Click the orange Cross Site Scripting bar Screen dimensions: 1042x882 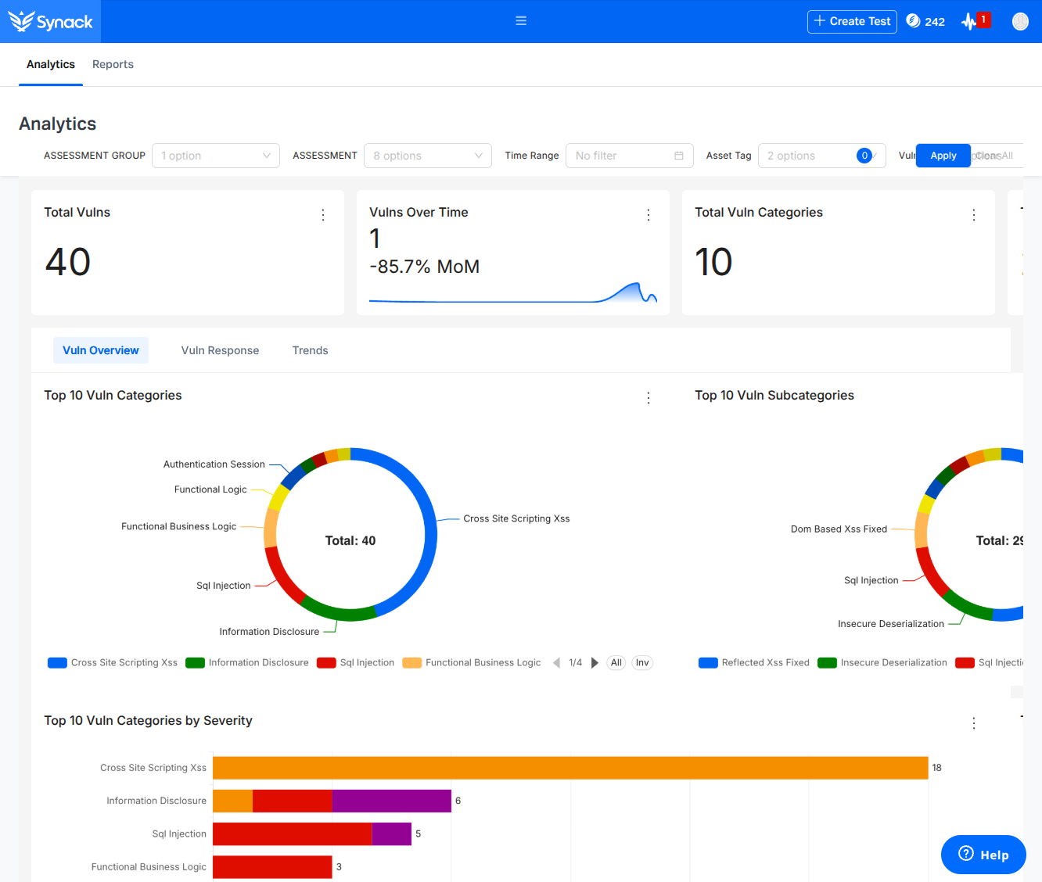pos(570,768)
